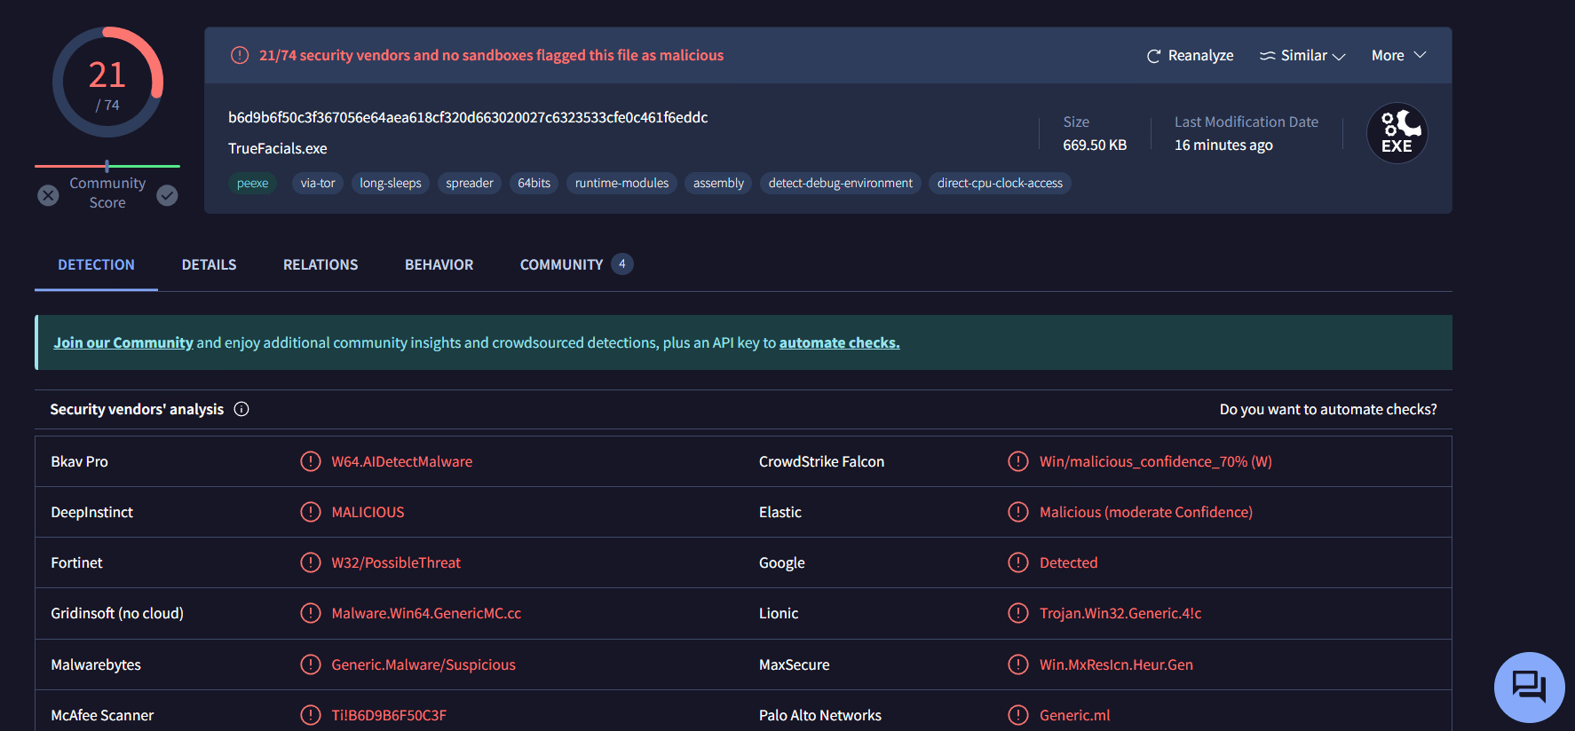This screenshot has width=1575, height=731.
Task: Click the 669.50 KB size value
Action: 1095,145
